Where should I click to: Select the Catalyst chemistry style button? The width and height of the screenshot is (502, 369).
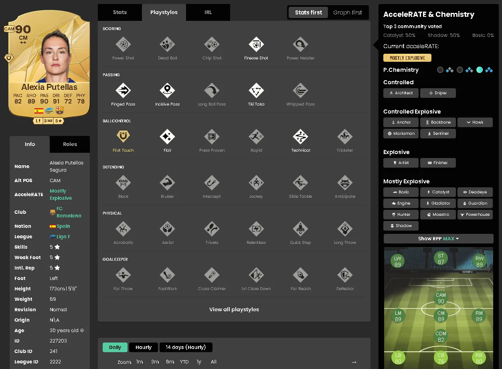[x=438, y=192]
